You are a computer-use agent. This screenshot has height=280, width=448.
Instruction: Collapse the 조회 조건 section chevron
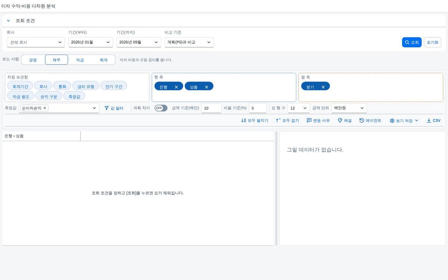9,21
